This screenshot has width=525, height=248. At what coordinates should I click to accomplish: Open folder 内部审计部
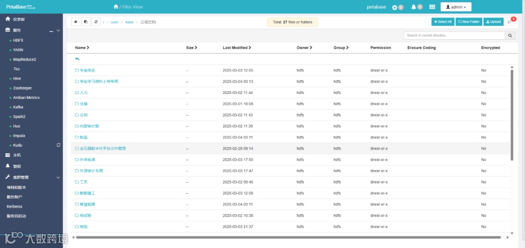(89, 126)
